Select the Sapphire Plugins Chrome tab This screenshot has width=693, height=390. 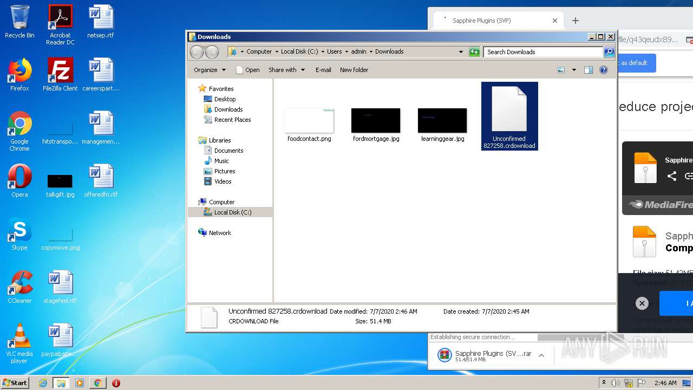498,21
